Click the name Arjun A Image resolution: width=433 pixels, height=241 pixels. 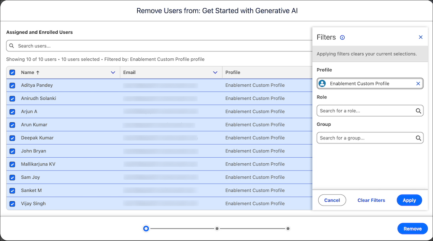[29, 111]
